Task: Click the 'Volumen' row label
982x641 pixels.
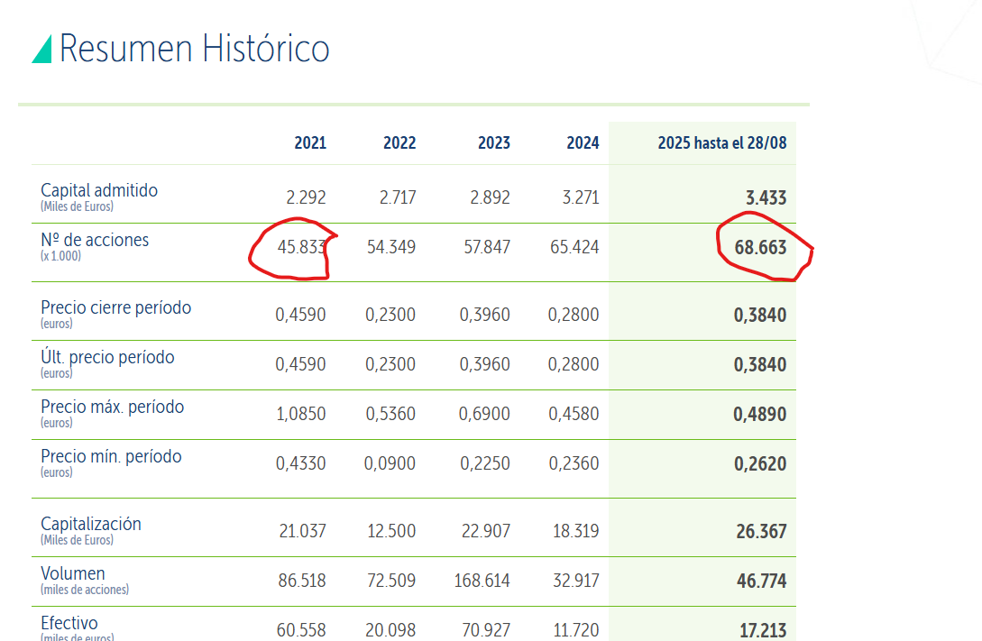Action: coord(73,572)
